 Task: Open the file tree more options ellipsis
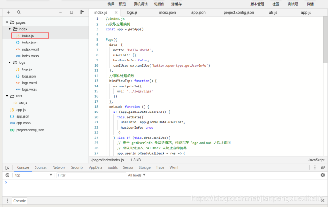61,12
